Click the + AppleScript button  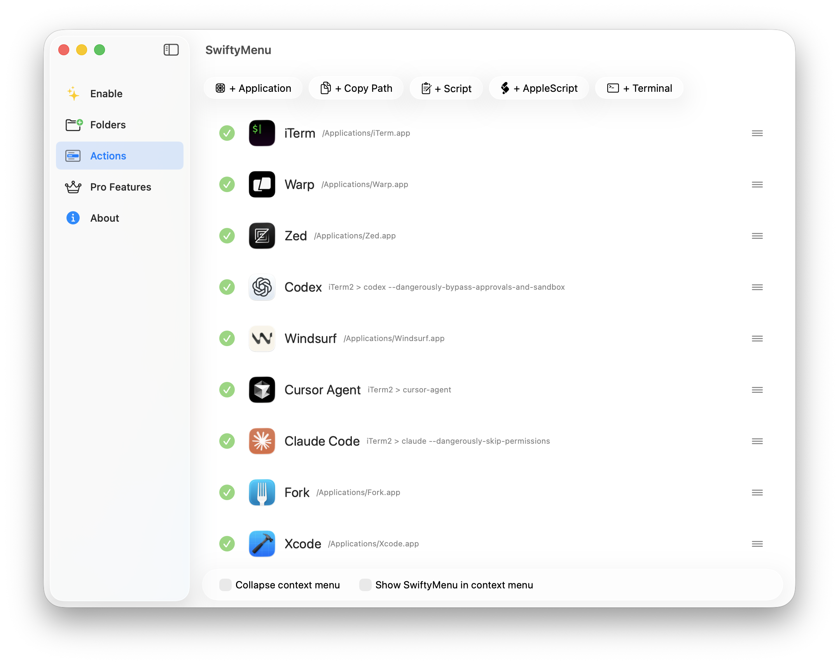pos(539,88)
